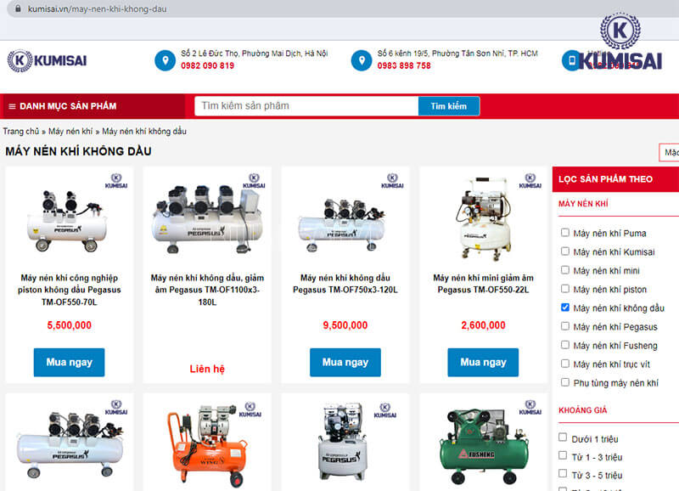Open the green Fusheng compressor product image
Viewport: 679px width, 491px height.
[484, 448]
